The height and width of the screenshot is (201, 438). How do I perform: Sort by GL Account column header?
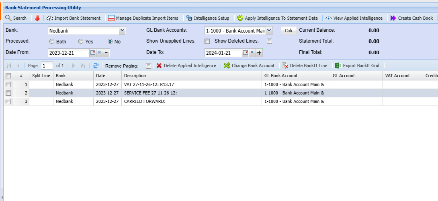click(x=356, y=76)
